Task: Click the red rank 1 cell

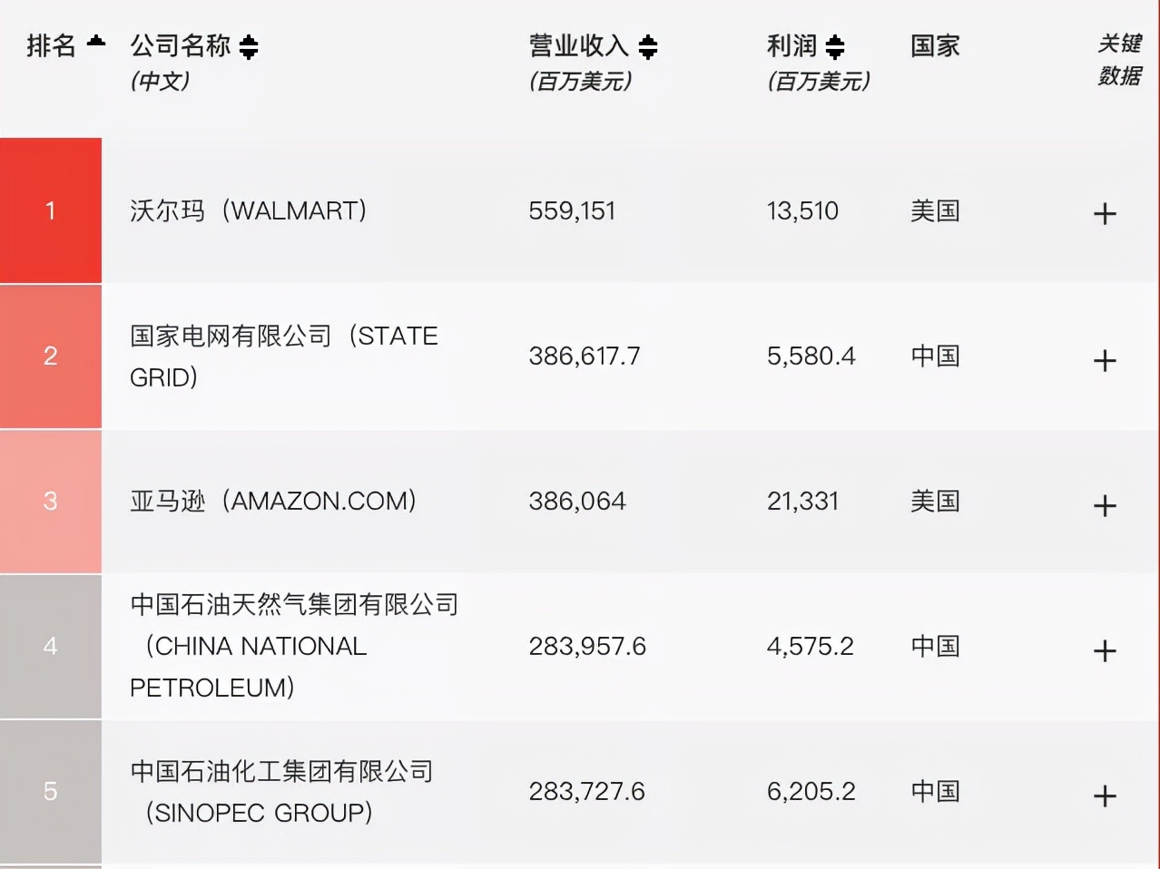Action: 51,210
